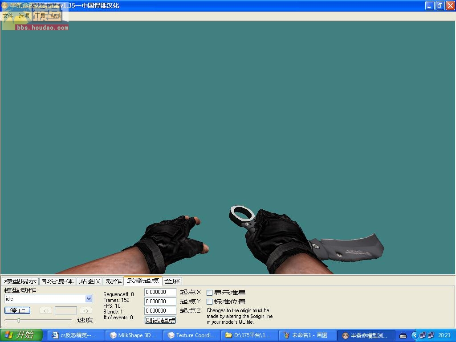Click the 半条命模型浏... taskbar button
This screenshot has width=456, height=342.
tap(366, 335)
